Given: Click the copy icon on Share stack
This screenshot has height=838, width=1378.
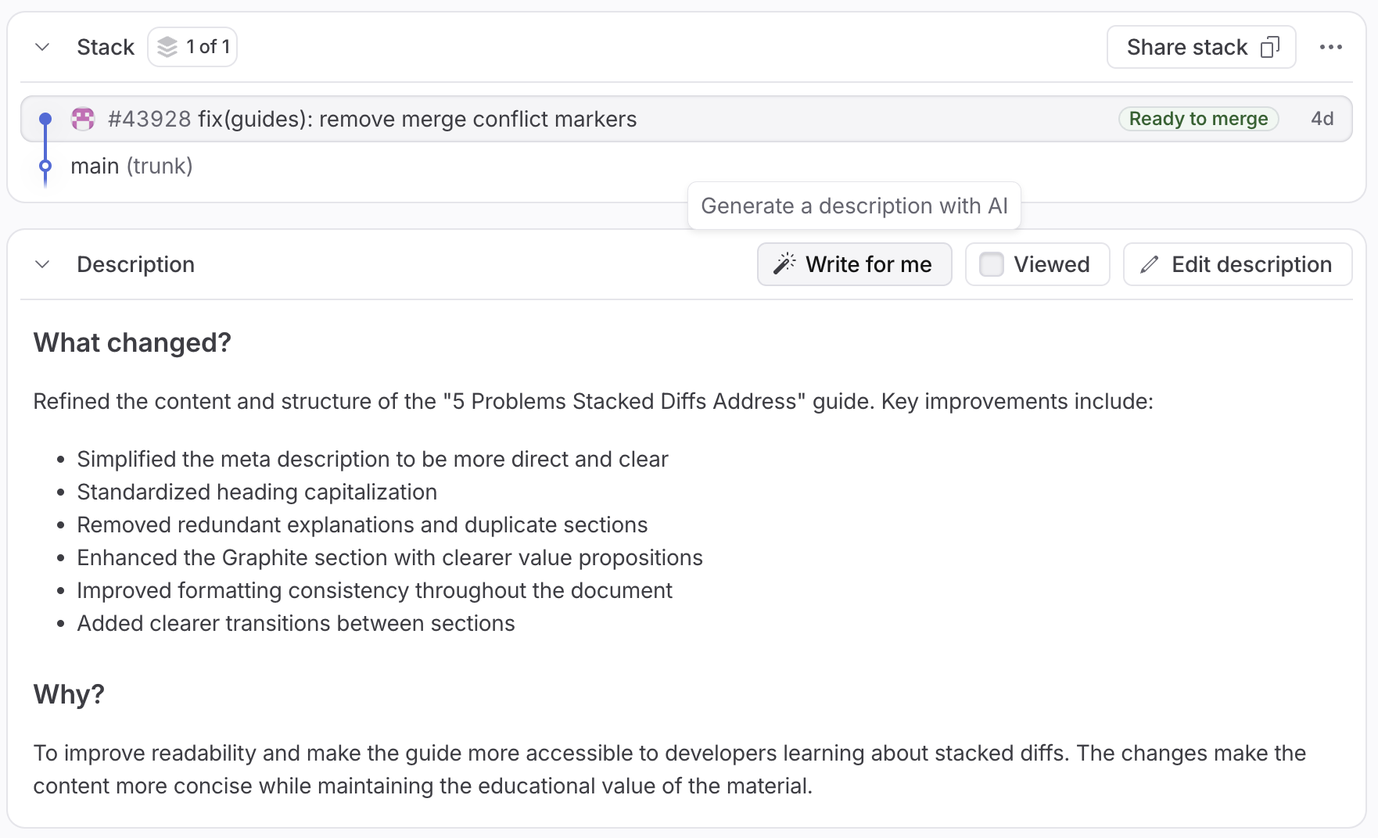Looking at the screenshot, I should [x=1271, y=46].
